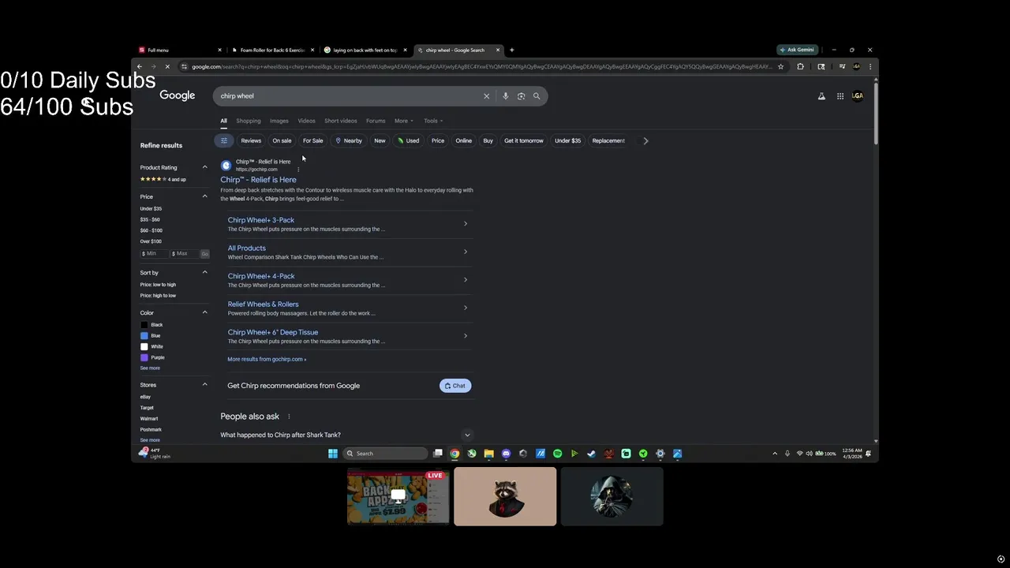This screenshot has width=1010, height=568.
Task: Open Google apps grid
Action: pyautogui.click(x=840, y=96)
